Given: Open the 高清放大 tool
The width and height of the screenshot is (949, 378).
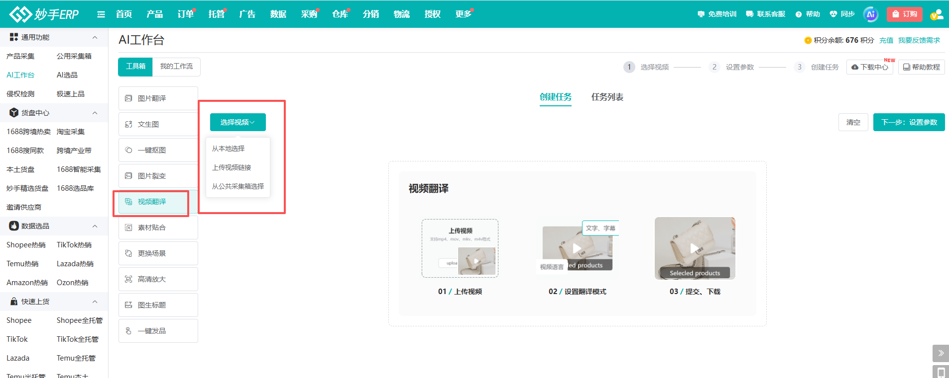Looking at the screenshot, I should tap(158, 279).
